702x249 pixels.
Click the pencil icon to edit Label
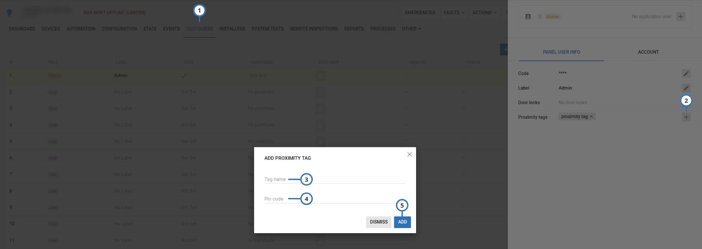(686, 88)
